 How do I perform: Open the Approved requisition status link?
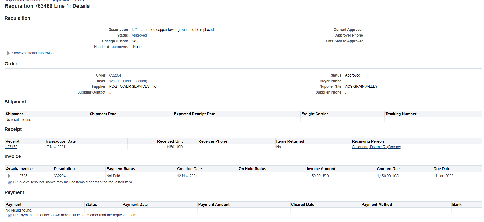tap(139, 35)
